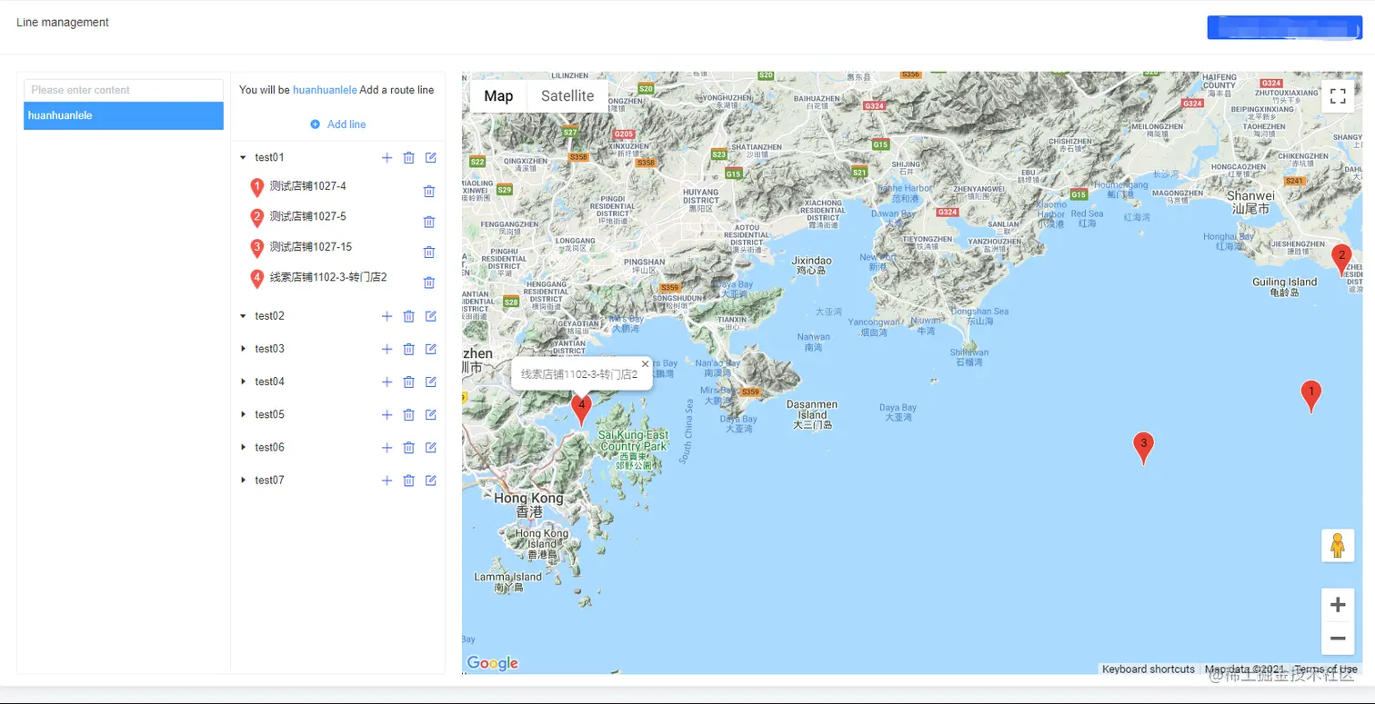The image size is (1375, 704).
Task: Delete the test02 line via trash icon
Action: [408, 316]
